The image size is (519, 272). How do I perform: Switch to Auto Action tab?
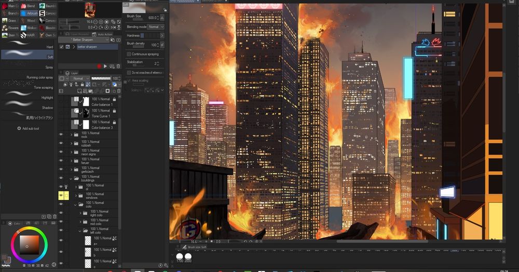tap(103, 34)
